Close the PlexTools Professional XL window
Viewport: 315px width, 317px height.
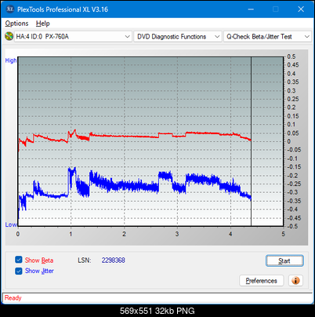point(301,9)
